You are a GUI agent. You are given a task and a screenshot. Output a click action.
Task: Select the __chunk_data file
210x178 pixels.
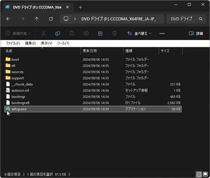coord(22,84)
